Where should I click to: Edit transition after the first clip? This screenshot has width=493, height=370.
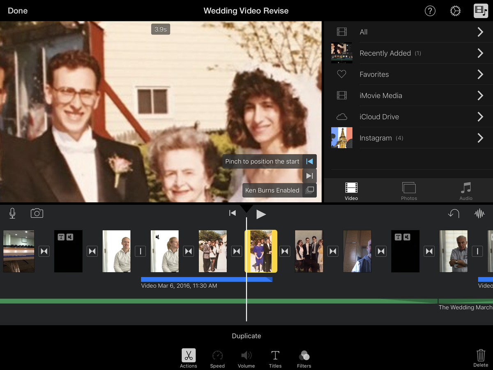click(44, 251)
